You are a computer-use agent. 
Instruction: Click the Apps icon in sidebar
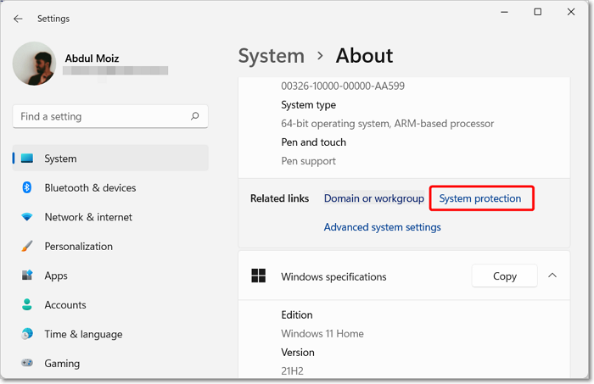tap(27, 275)
